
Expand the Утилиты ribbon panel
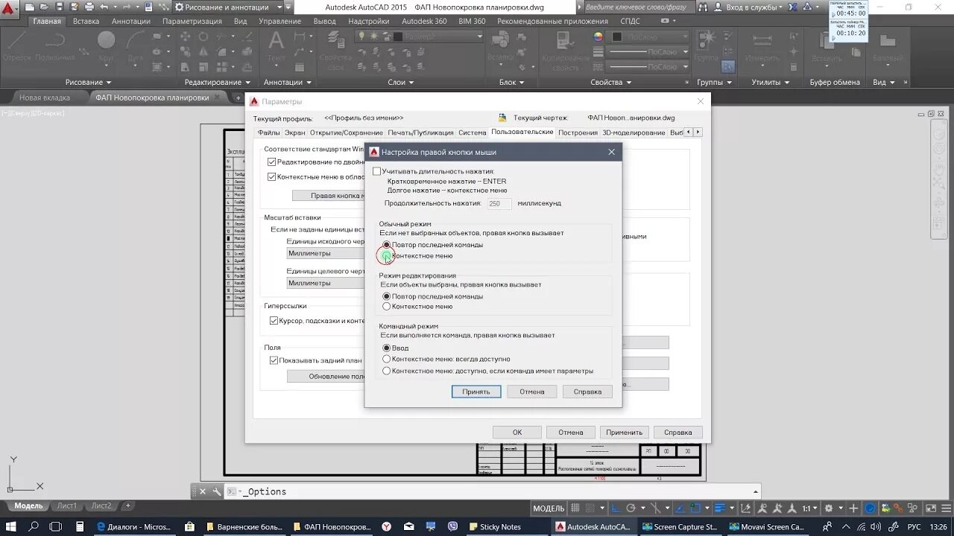point(771,82)
